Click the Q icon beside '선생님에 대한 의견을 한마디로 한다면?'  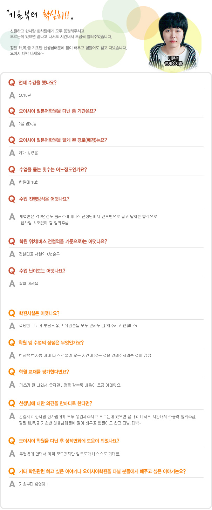[12, 403]
